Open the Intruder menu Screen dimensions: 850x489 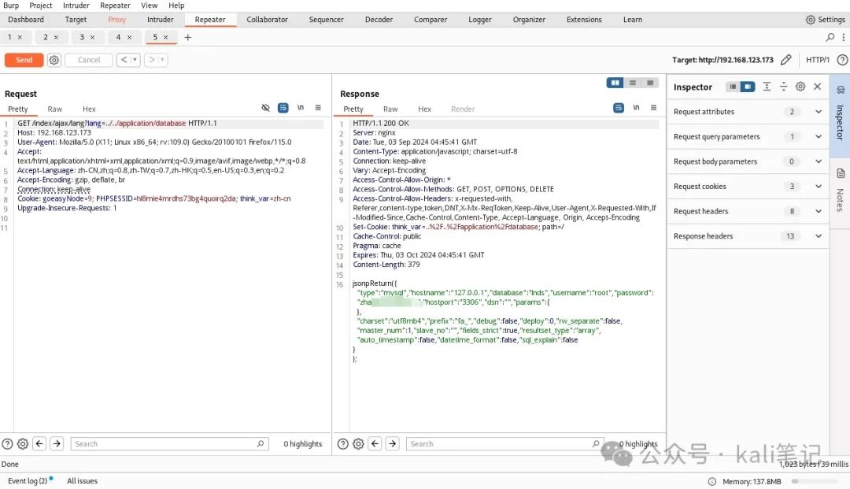click(x=76, y=6)
